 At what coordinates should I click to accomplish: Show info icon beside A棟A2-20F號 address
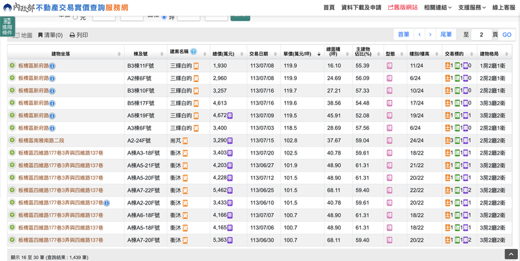(107, 203)
